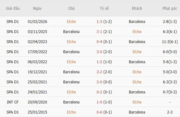180x117 pixels.
Task: Open the 3-1 score on 03/11/2025
Action: (x=99, y=31)
